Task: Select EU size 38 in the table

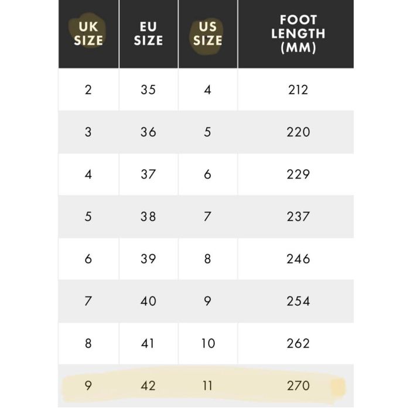Action: coord(148,216)
